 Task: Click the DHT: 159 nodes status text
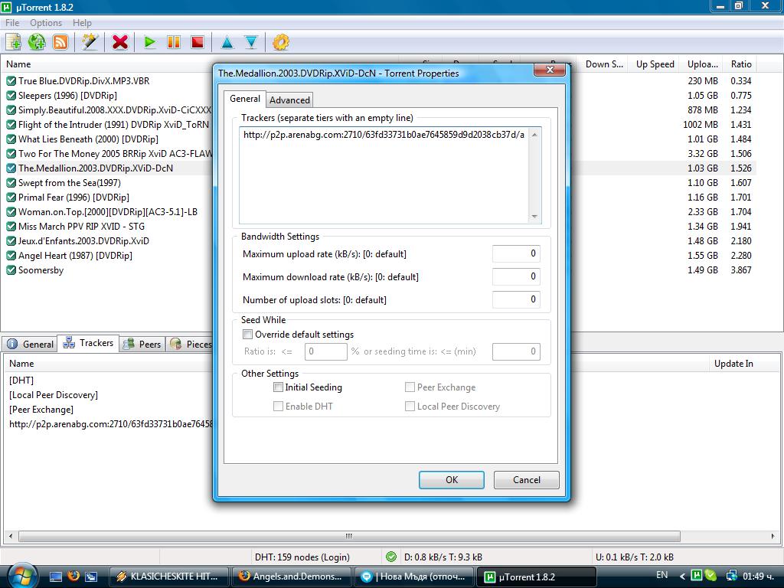(302, 557)
